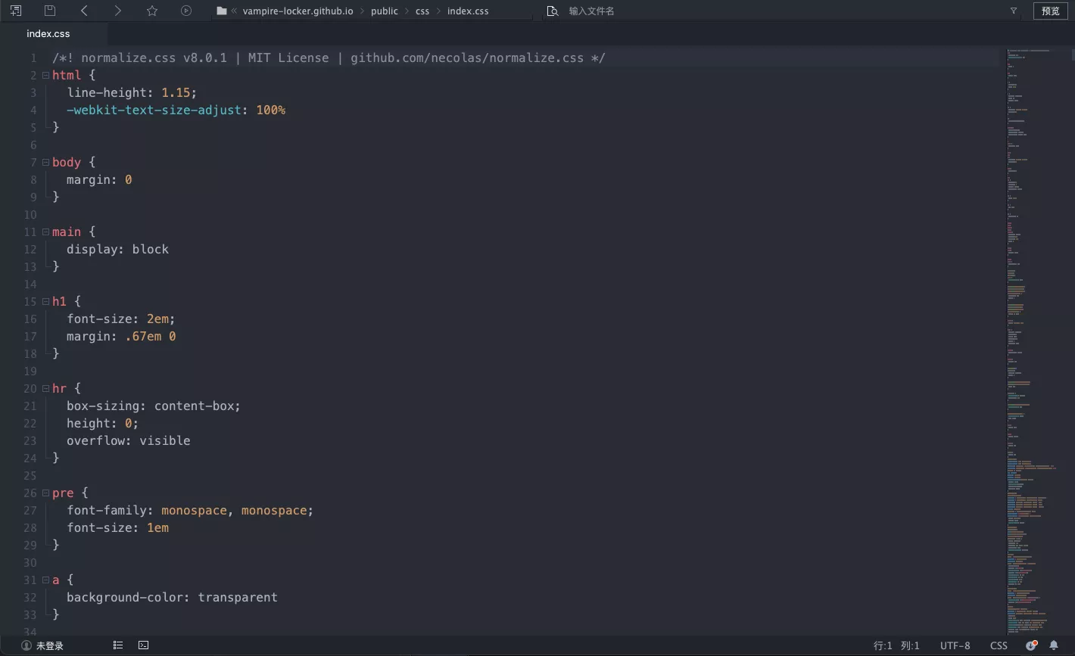Click the 'margin: 0' line in body
This screenshot has width=1075, height=656.
[99, 179]
